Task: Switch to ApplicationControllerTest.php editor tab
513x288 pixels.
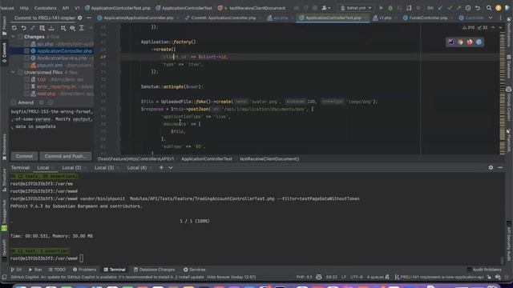Action: [333, 18]
